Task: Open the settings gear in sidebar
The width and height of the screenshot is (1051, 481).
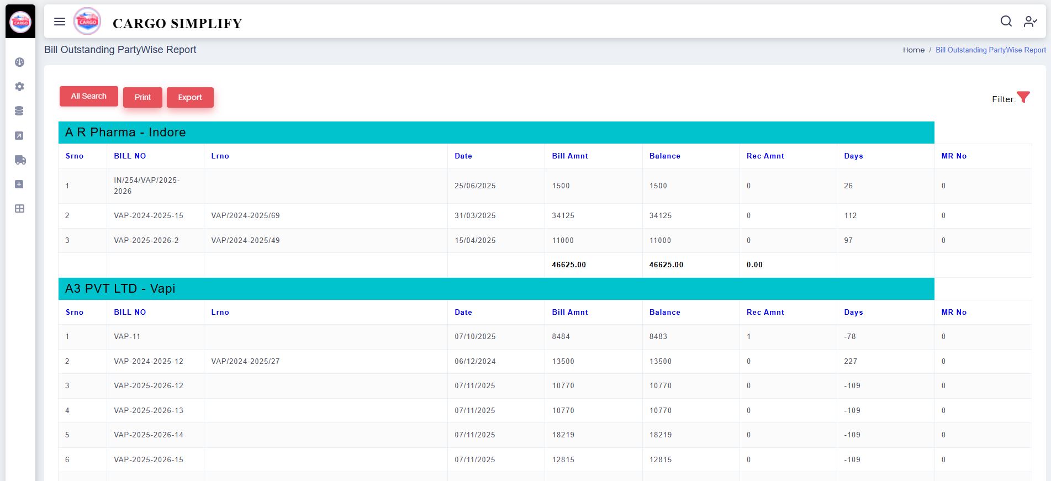Action: point(20,87)
